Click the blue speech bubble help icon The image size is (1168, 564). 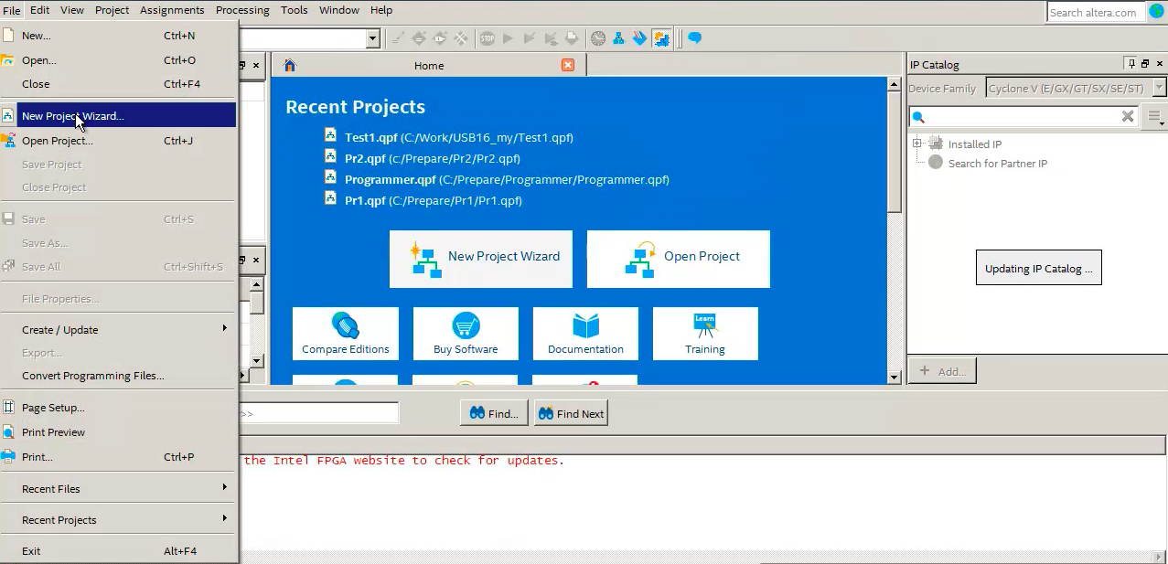(695, 37)
